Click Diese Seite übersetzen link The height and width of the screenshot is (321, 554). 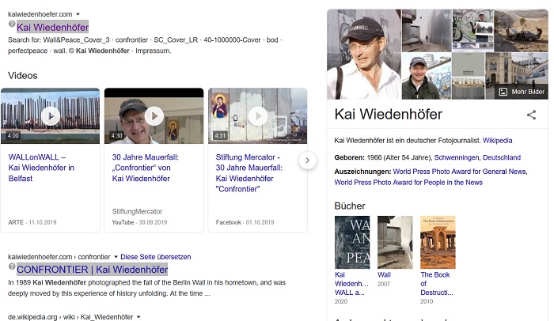coord(156,257)
